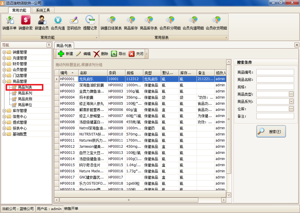Viewport: 300px width, 213px height.
Task: Open the 销售收款 payment collection icon
Action: click(x=26, y=23)
